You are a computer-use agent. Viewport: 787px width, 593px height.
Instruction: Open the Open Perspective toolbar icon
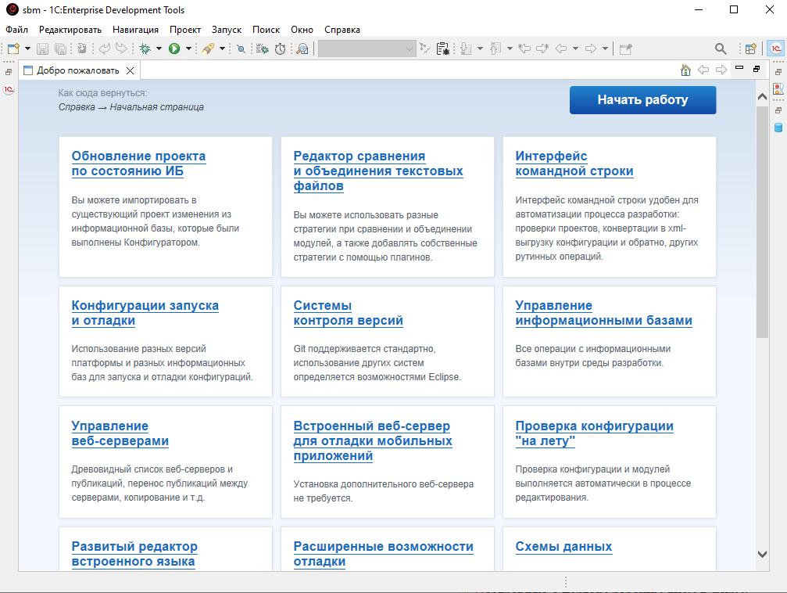750,49
